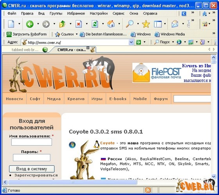Click the magnifier Search toolbar icon
Screen dimensions: 219x195
click(129, 24)
